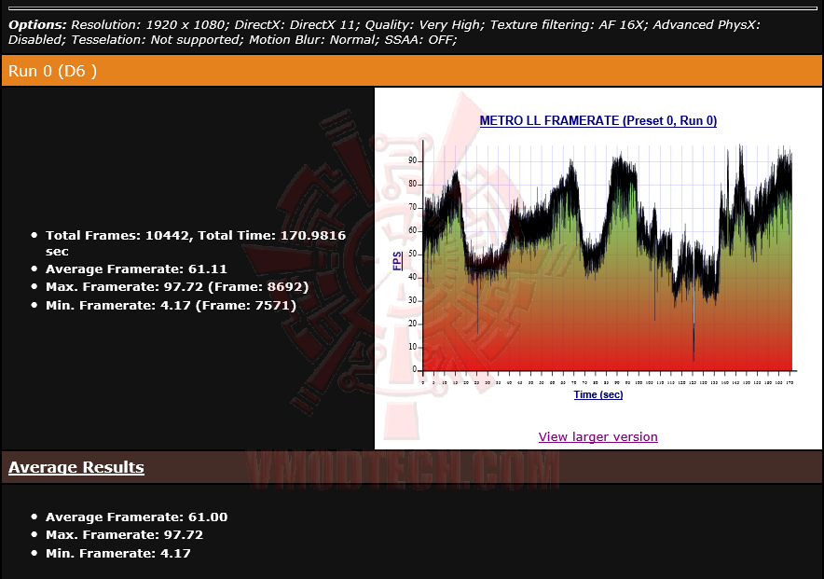The image size is (824, 579).
Task: Click the Options resolution settings text
Action: (x=384, y=32)
